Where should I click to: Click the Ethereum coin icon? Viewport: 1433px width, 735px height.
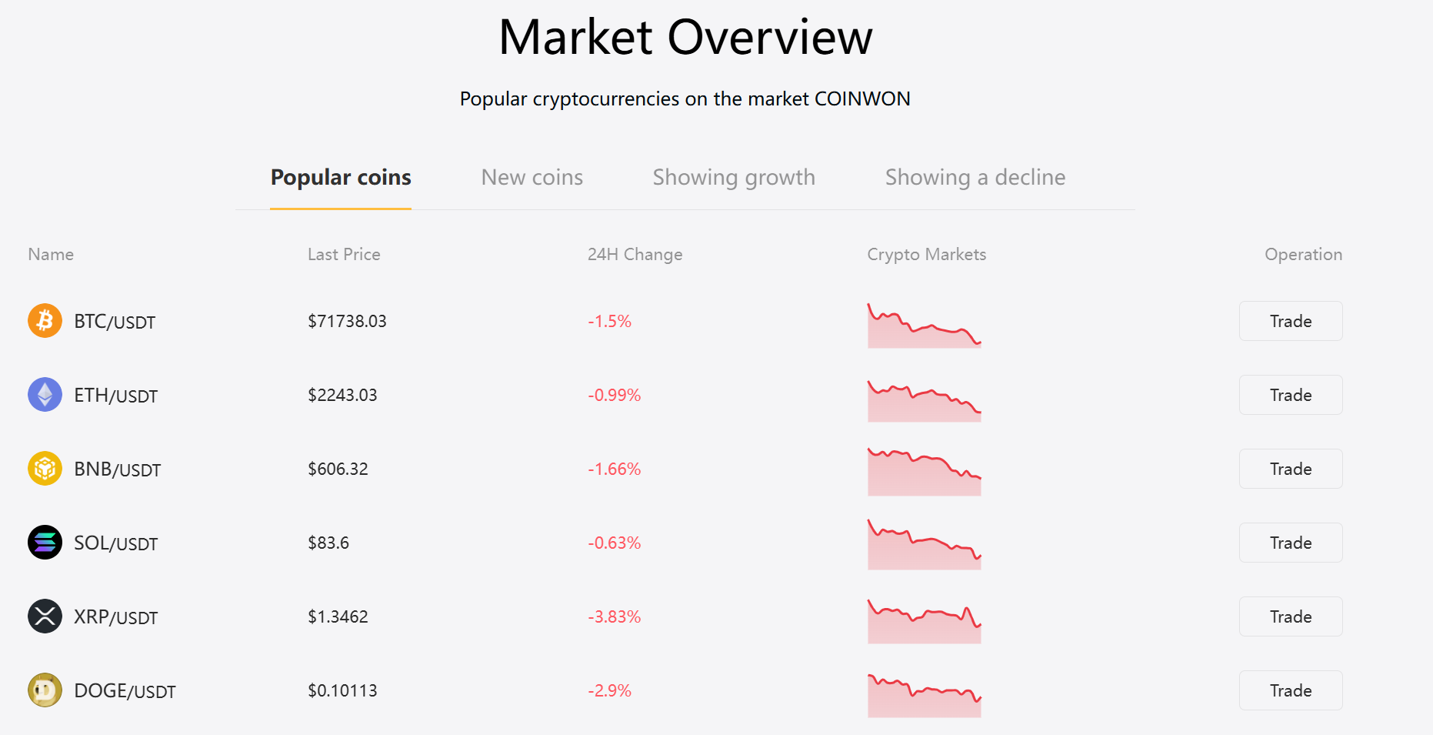click(45, 395)
